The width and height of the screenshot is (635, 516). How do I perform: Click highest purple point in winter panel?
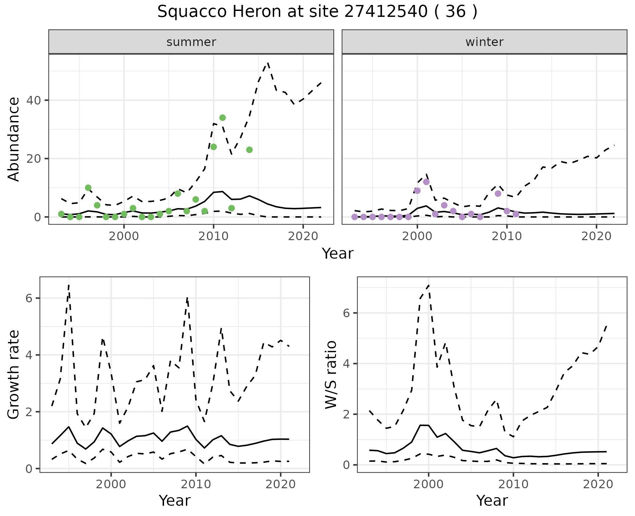pyautogui.click(x=426, y=182)
